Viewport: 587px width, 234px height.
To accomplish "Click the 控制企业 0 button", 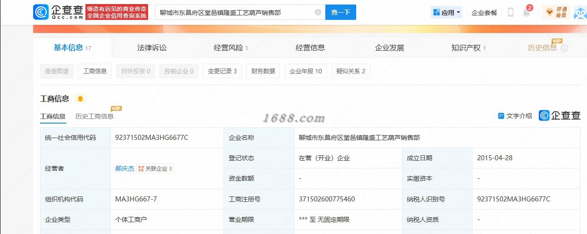I will tap(179, 71).
